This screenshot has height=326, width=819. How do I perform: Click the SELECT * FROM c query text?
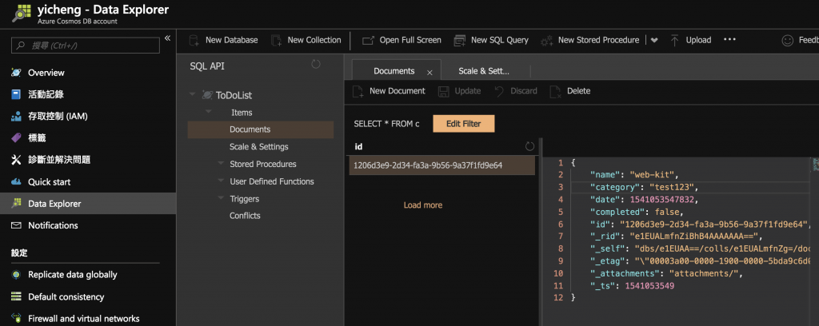tap(386, 124)
